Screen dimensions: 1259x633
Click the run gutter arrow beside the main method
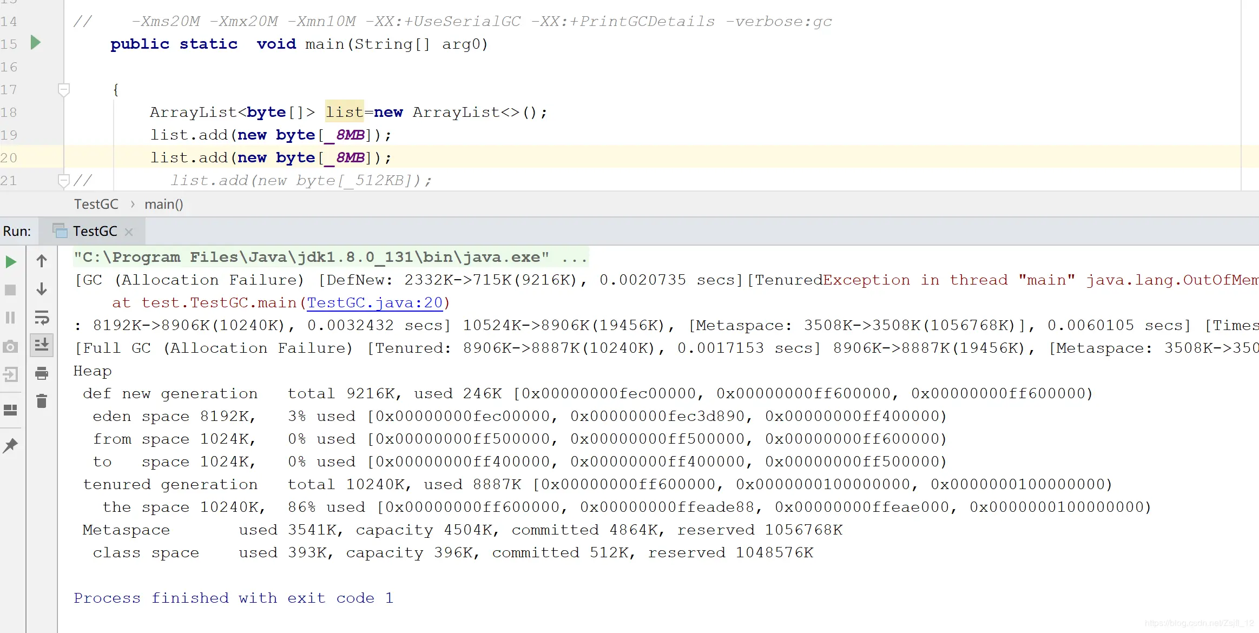[36, 43]
